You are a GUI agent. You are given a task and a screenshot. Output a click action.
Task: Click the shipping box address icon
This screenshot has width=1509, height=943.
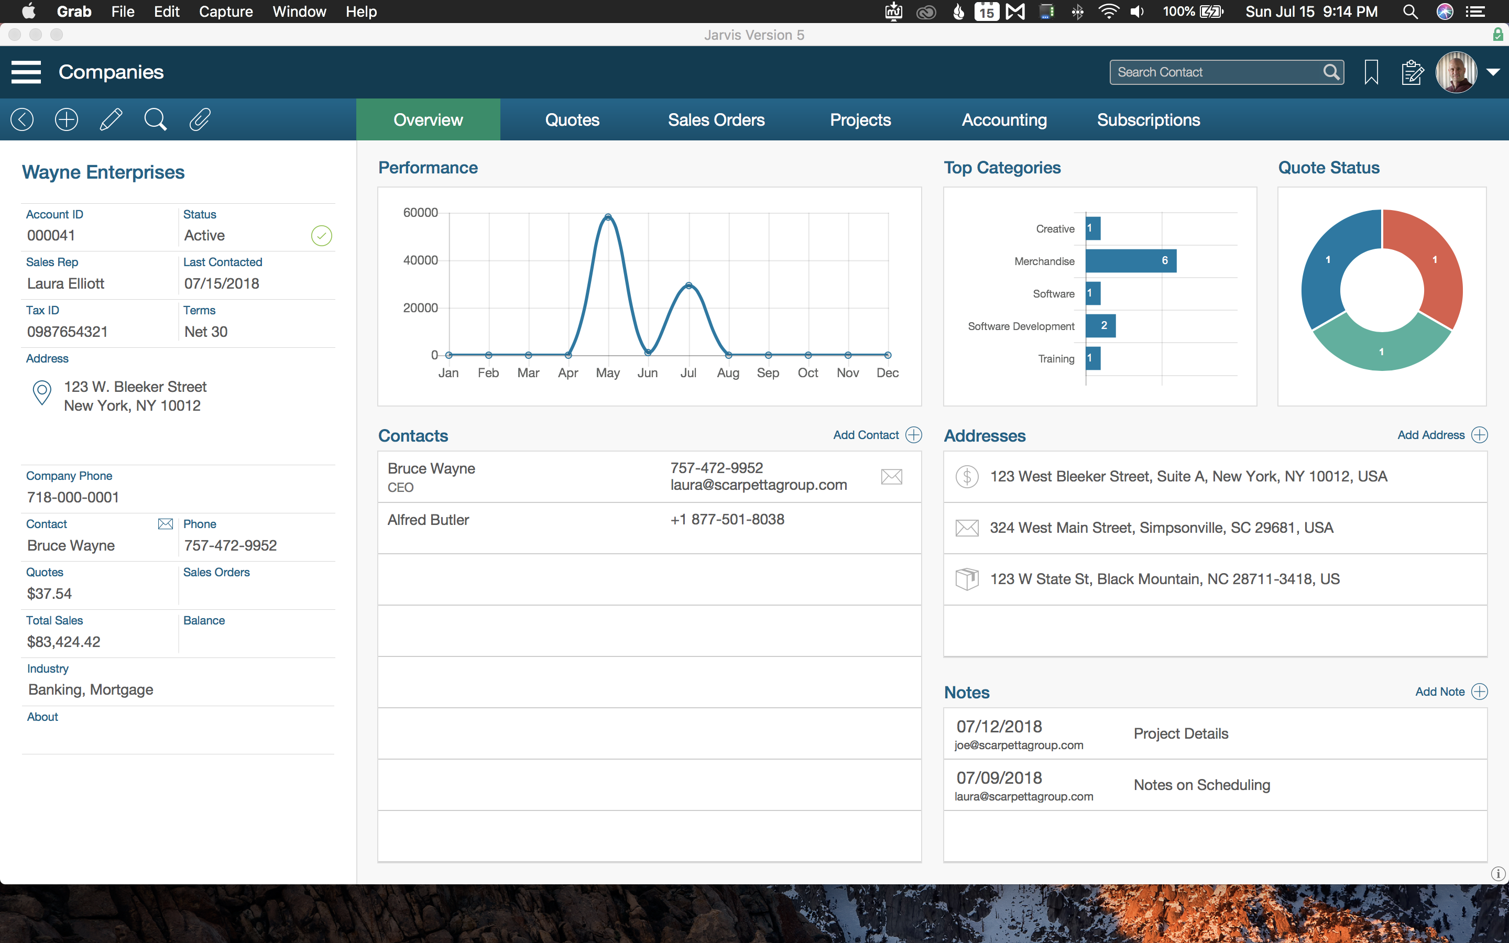point(967,579)
